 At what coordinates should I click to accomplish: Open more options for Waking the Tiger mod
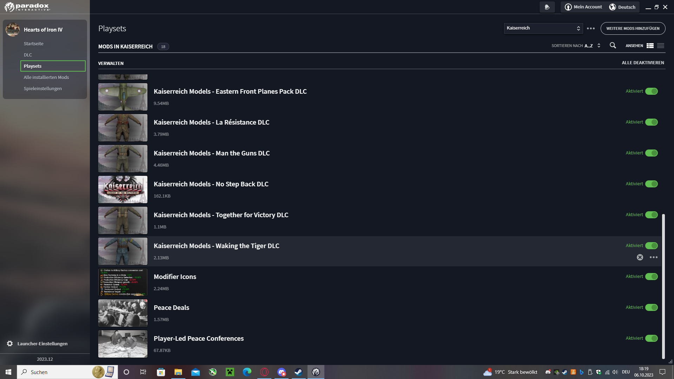(654, 257)
